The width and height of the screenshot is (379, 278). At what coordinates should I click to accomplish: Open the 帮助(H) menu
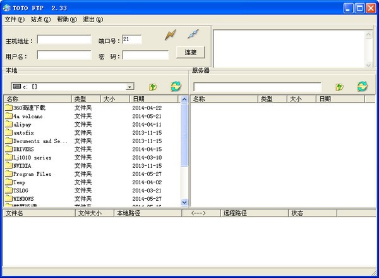point(67,20)
